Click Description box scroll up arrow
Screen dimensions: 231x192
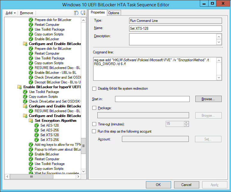[219, 37]
